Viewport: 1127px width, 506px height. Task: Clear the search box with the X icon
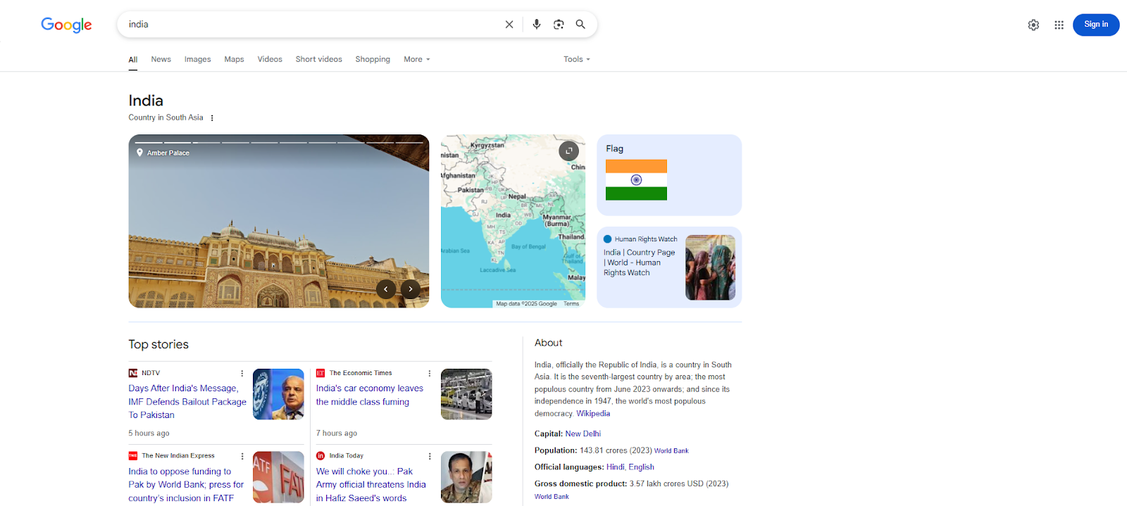click(509, 25)
